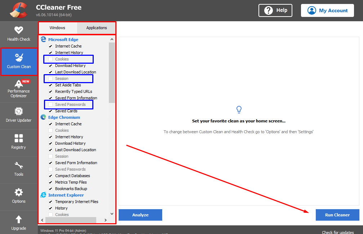Click the Internet Explorer icon
Image resolution: width=363 pixels, height=234 pixels.
pyautogui.click(x=43, y=195)
